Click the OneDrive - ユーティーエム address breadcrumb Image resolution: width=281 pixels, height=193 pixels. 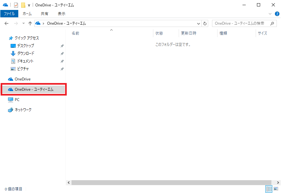point(66,23)
